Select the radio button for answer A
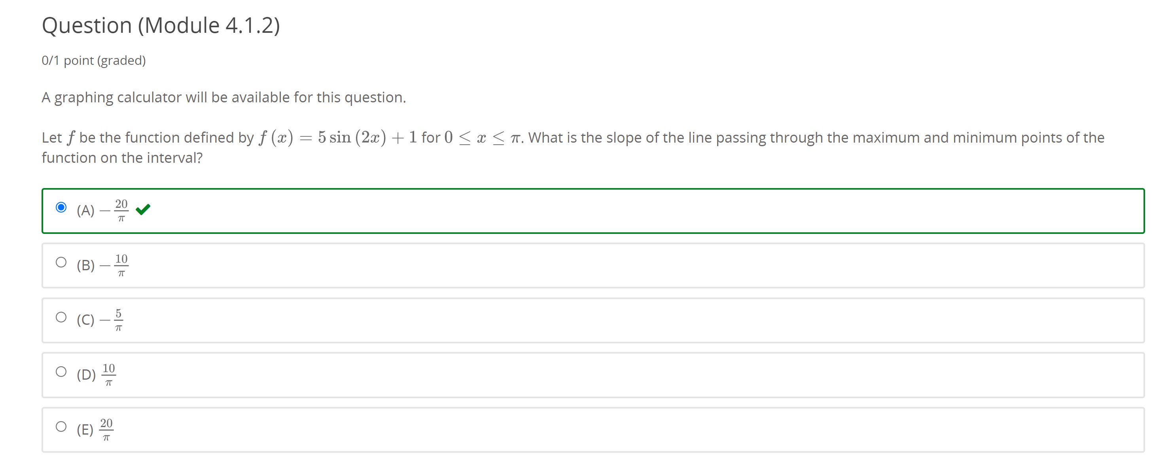Image resolution: width=1153 pixels, height=465 pixels. click(x=61, y=207)
